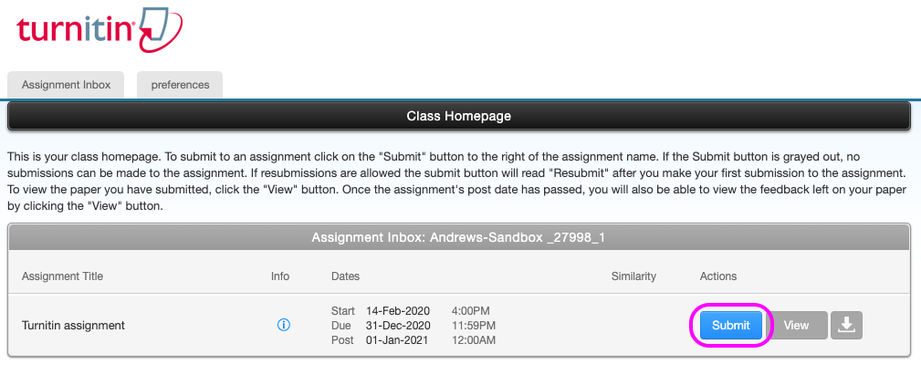
Task: Click the Info column header
Action: 279,276
